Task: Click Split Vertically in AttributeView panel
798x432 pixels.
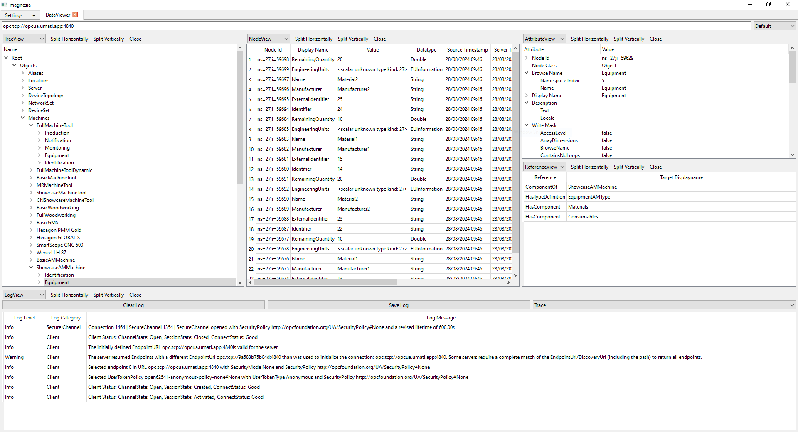Action: (x=628, y=39)
